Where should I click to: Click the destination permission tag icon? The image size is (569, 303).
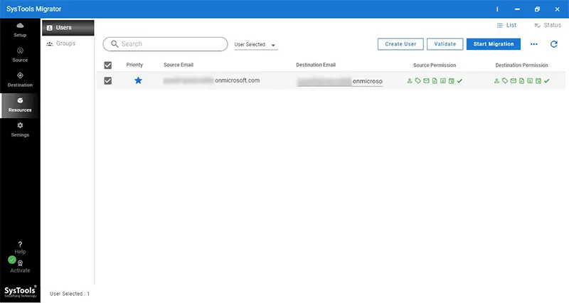(505, 80)
